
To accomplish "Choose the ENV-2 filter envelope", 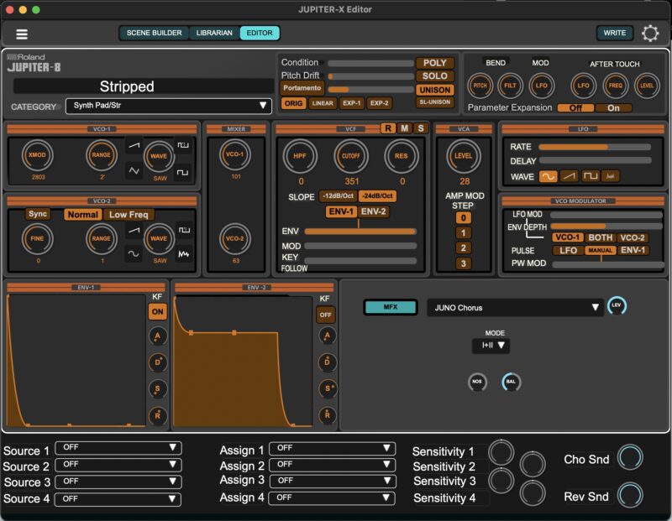I will click(373, 211).
